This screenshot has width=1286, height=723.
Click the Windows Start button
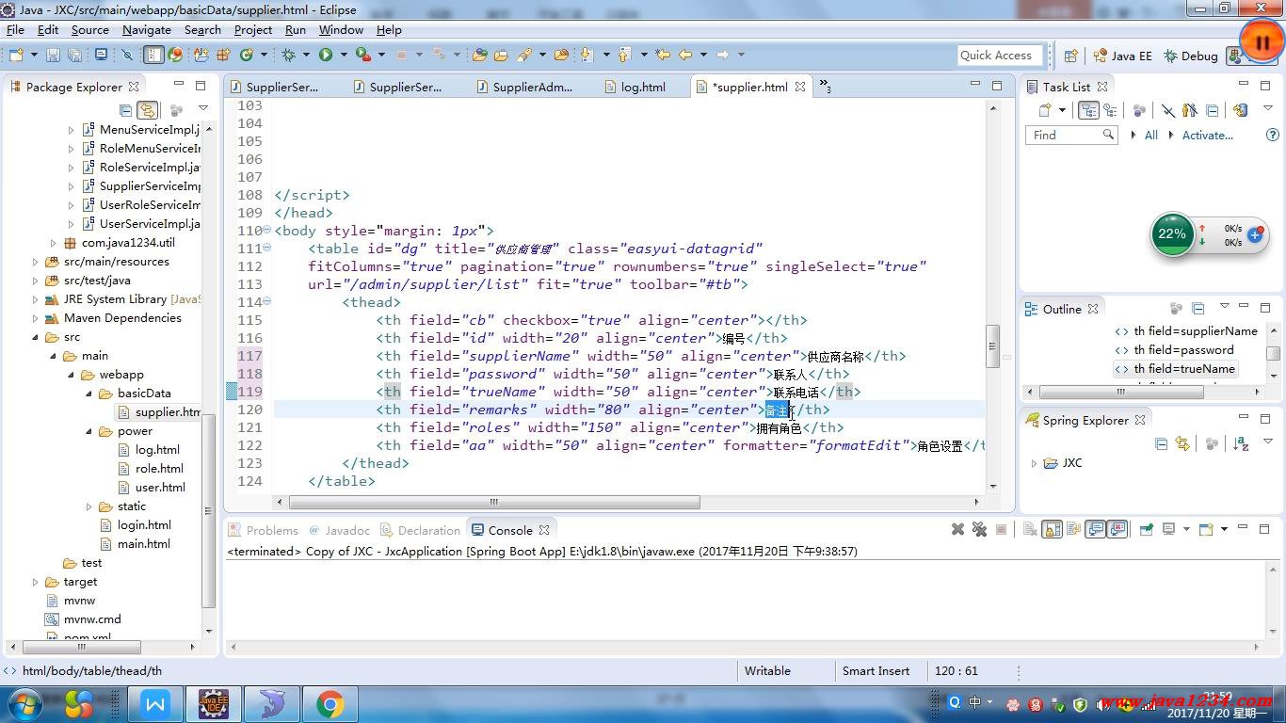coord(23,703)
